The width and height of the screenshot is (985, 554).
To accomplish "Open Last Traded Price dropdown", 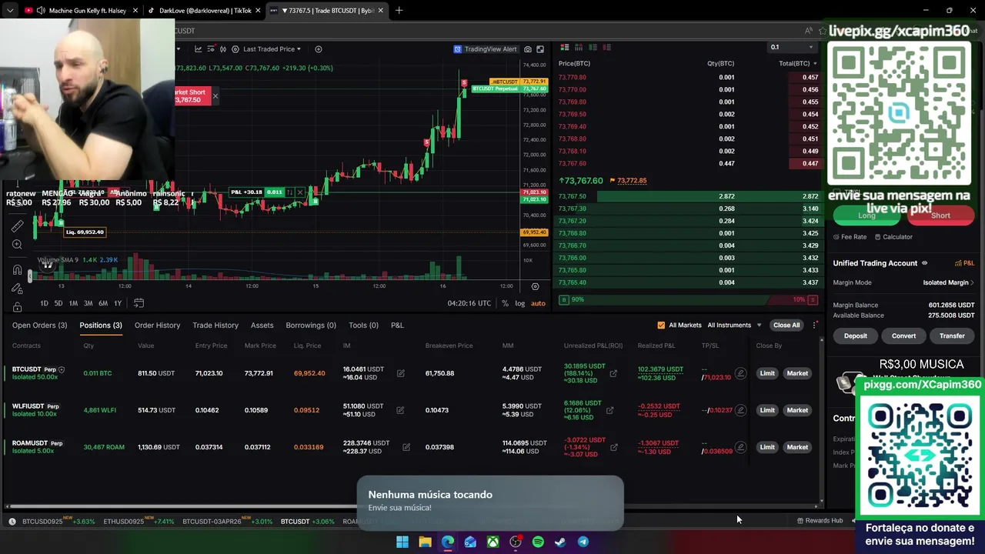I will point(272,49).
